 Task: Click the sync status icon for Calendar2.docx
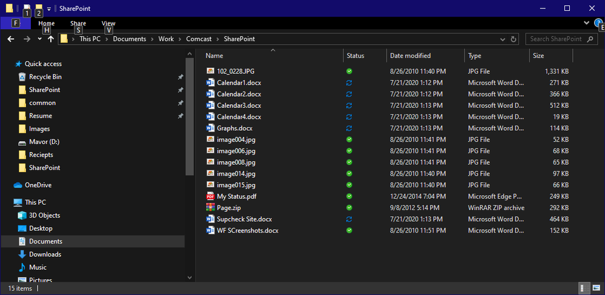tap(349, 94)
